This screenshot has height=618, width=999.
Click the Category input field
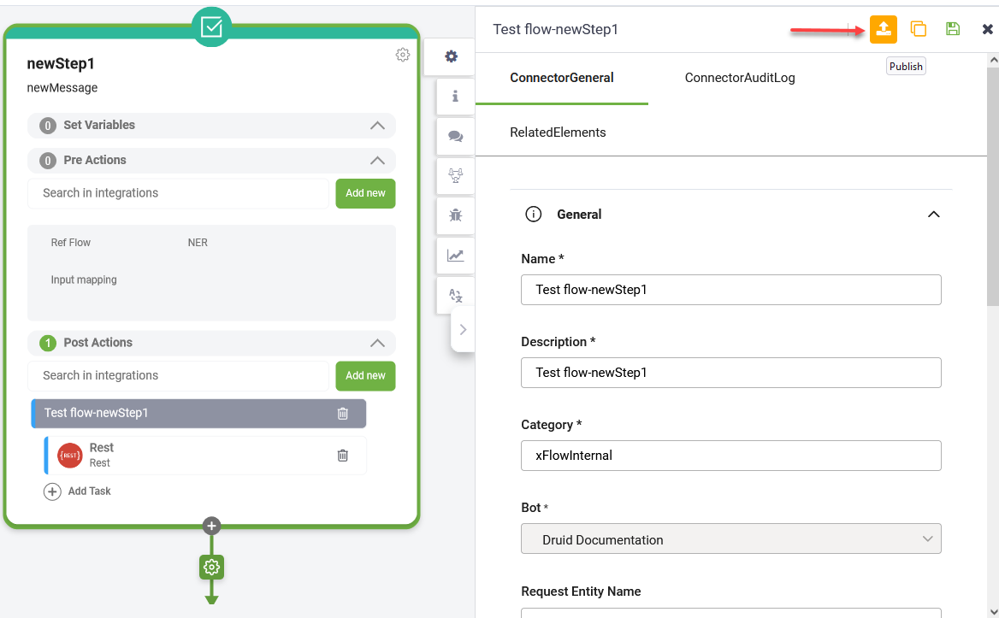point(730,456)
